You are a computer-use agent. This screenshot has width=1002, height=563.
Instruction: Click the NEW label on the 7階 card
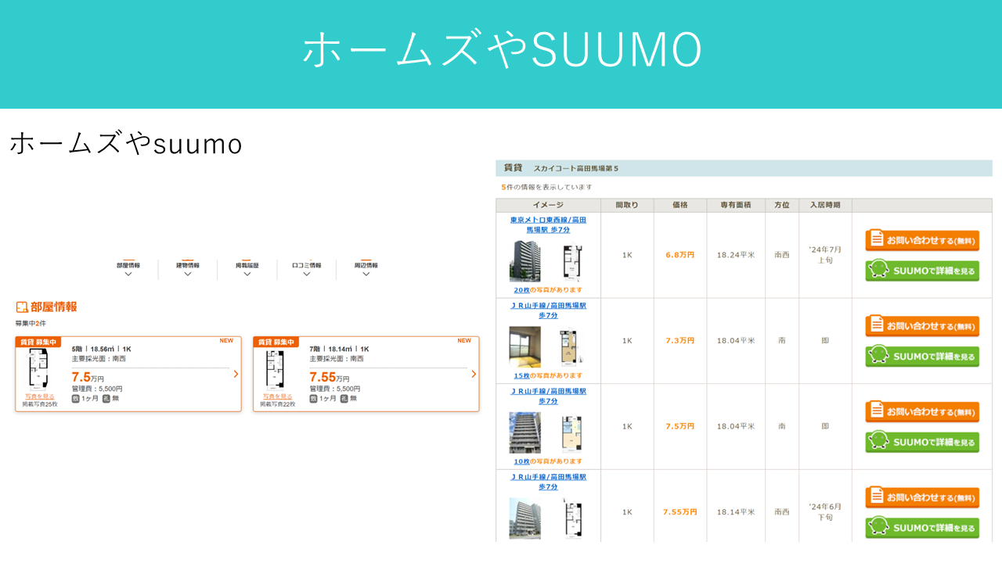coord(464,341)
